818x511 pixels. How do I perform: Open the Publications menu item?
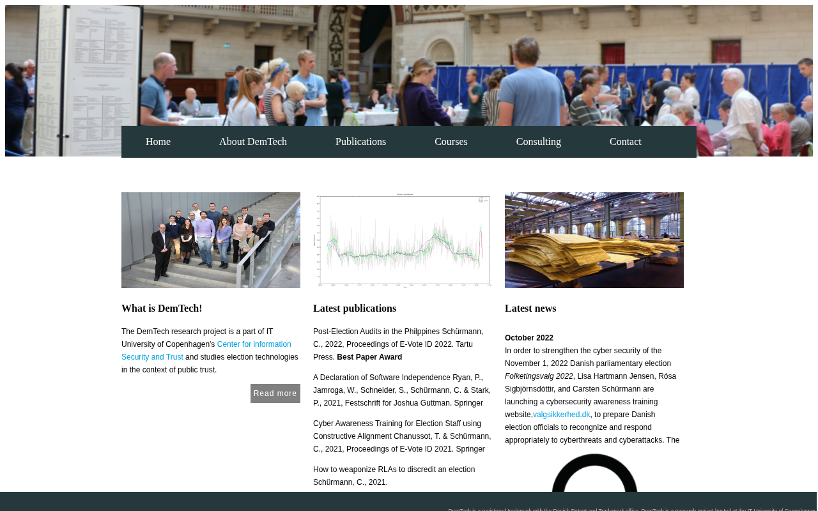point(360,142)
